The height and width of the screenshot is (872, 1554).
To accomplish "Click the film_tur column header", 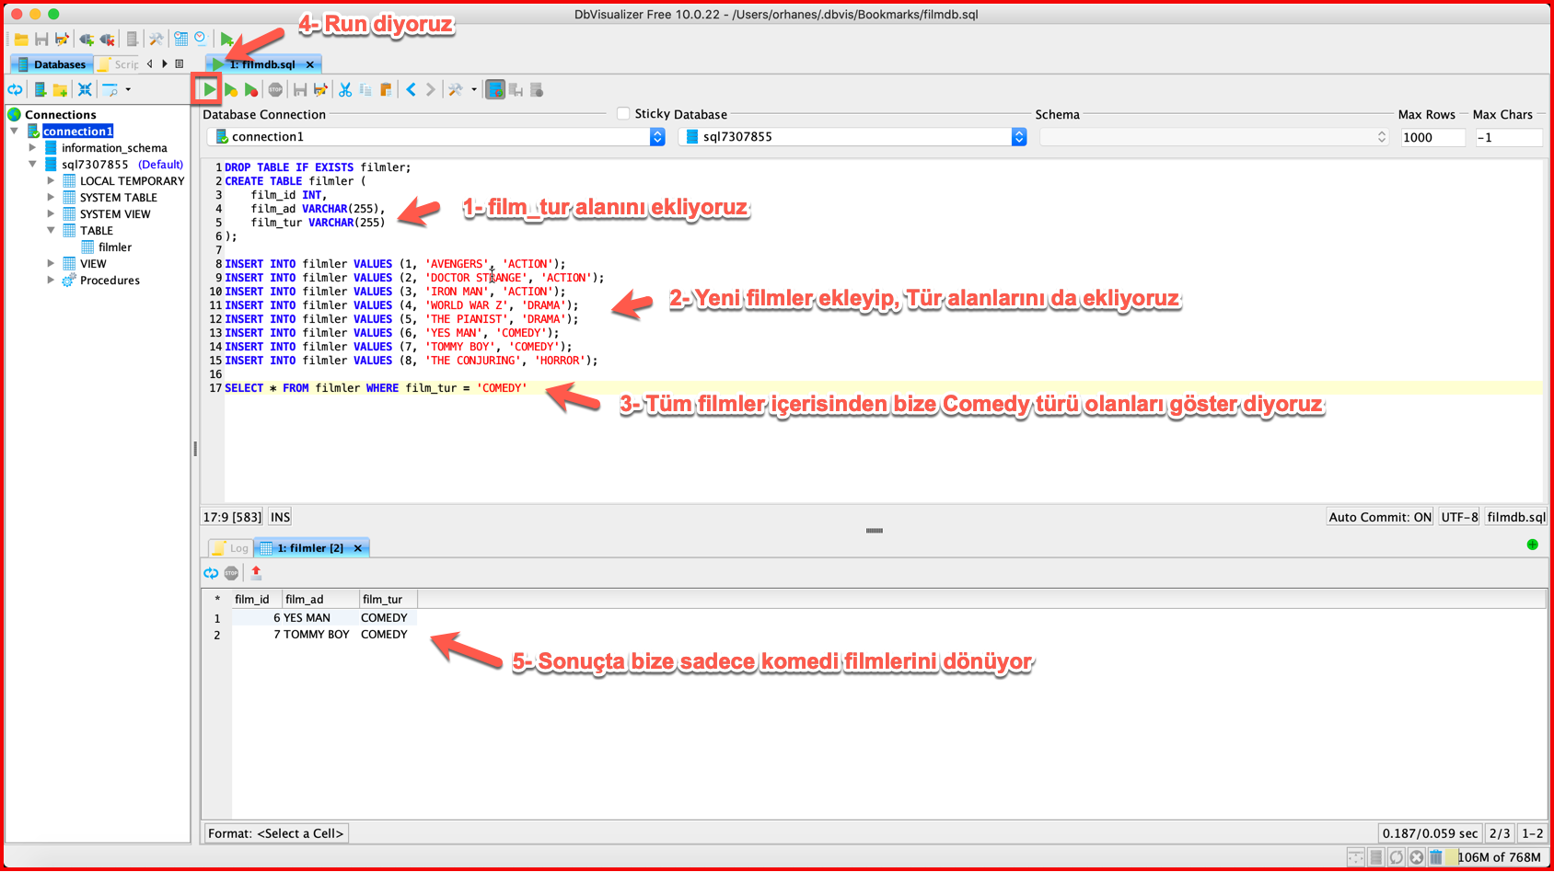I will [x=388, y=599].
